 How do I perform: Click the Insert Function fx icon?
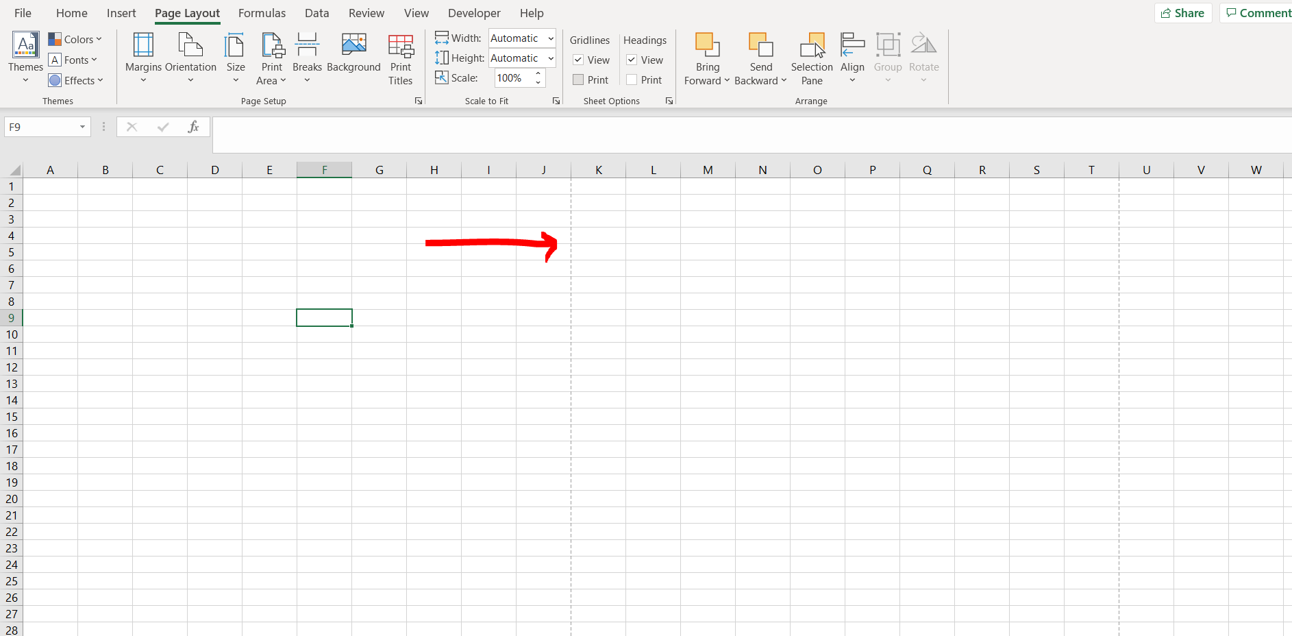(193, 127)
